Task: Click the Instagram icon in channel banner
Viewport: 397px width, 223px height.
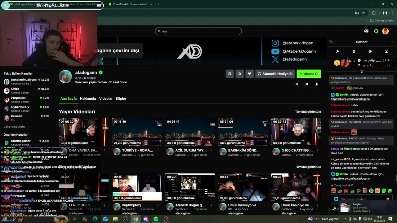Action: click(275, 43)
